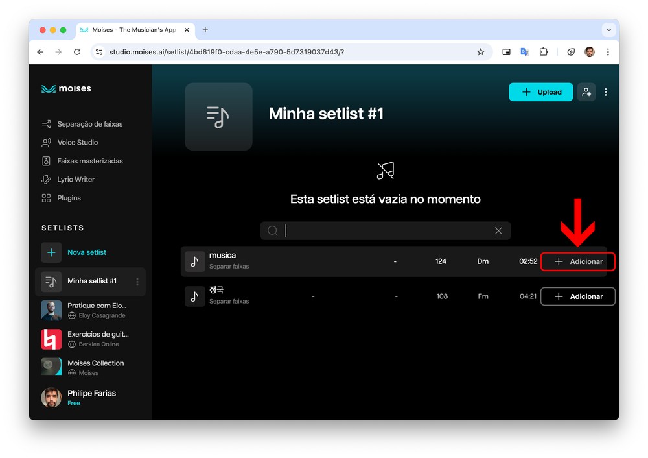Screen dimensions: 648x458
Task: Open the Extensions puzzle icon
Action: pos(544,52)
